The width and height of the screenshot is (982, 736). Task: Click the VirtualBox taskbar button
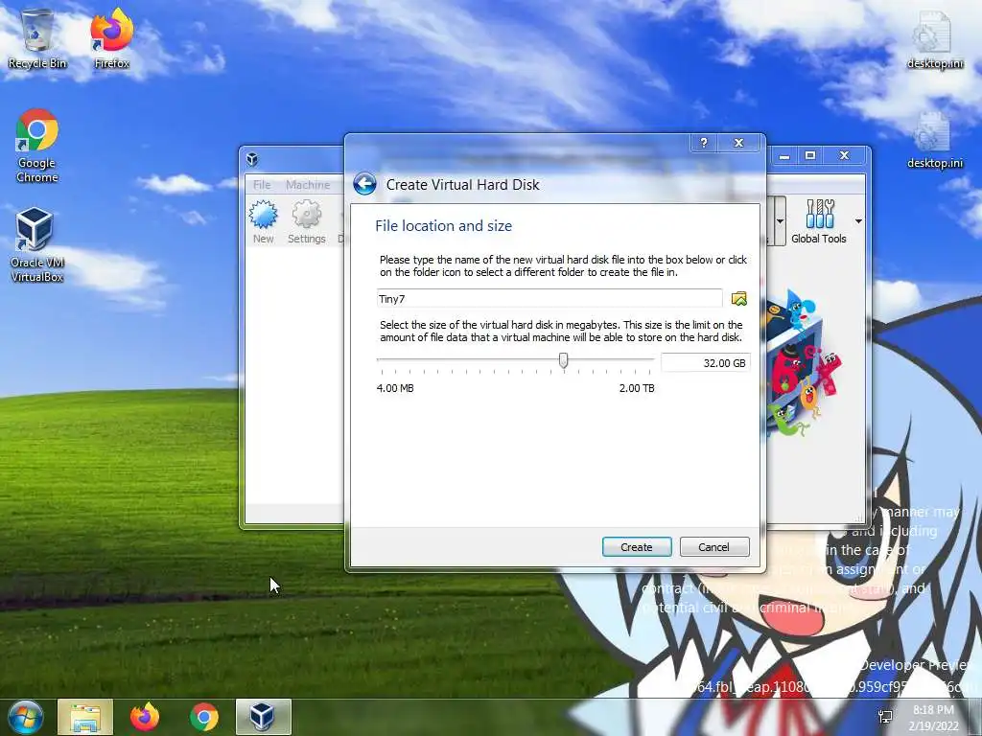[263, 717]
